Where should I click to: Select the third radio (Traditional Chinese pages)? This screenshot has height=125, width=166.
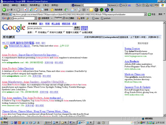[64, 32]
